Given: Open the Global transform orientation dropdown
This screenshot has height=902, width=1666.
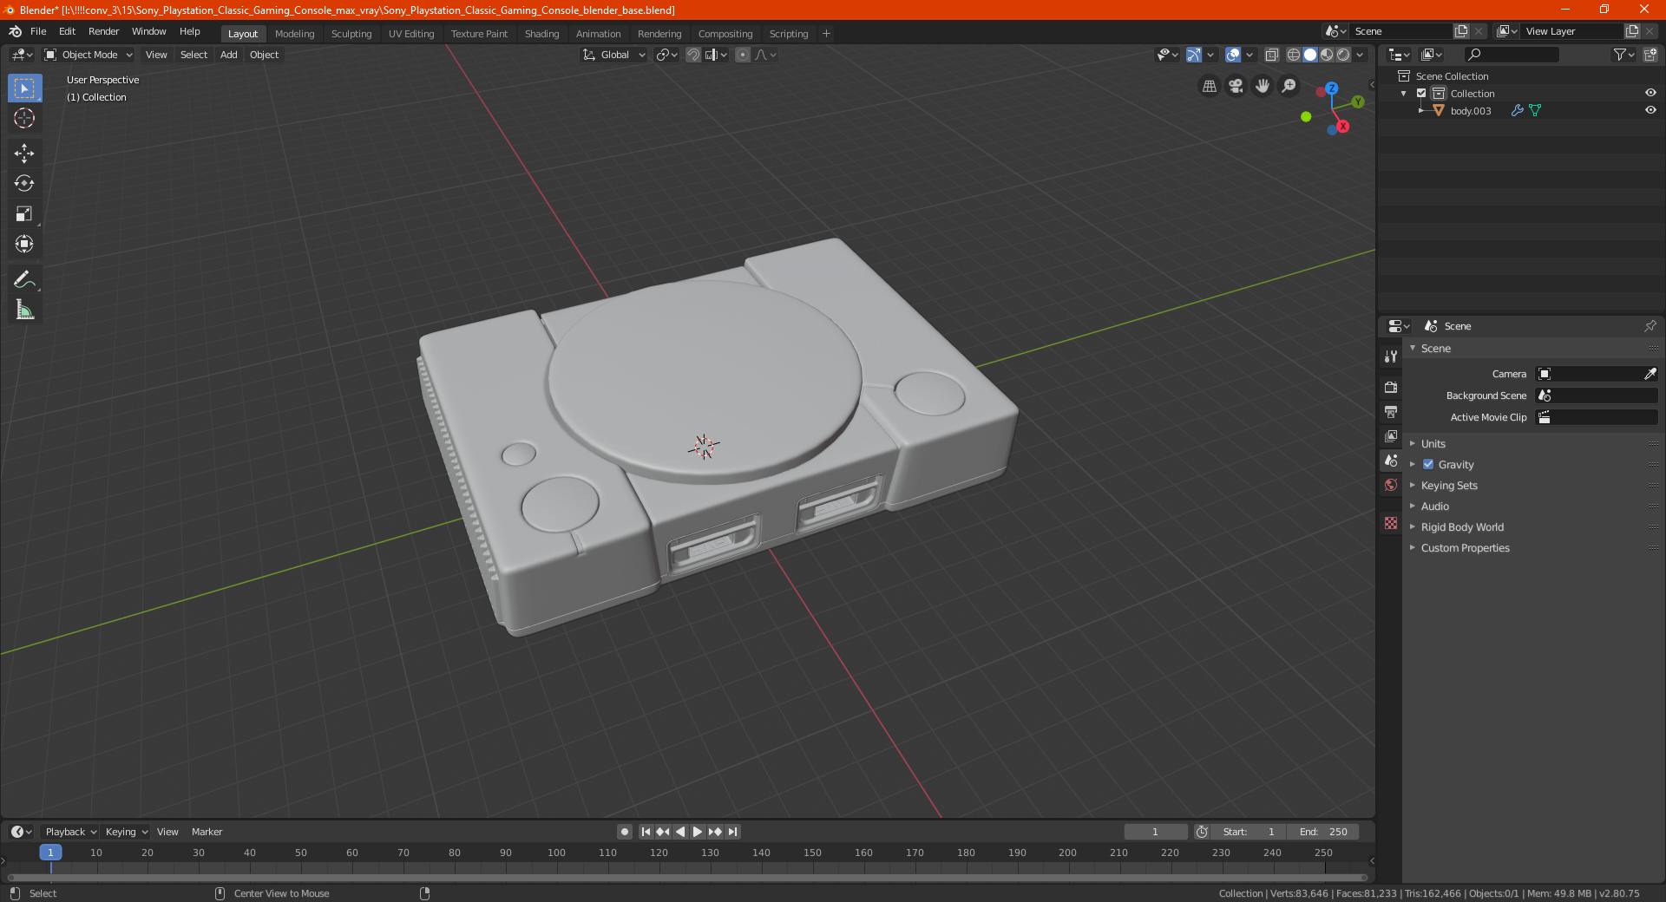Looking at the screenshot, I should [x=614, y=55].
